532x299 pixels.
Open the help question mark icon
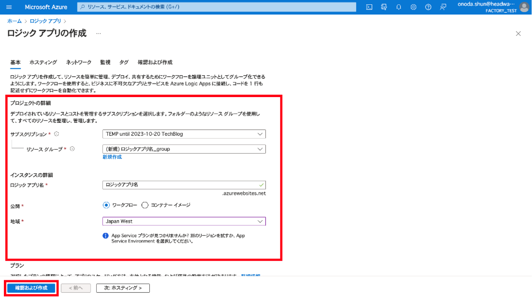pos(428,7)
